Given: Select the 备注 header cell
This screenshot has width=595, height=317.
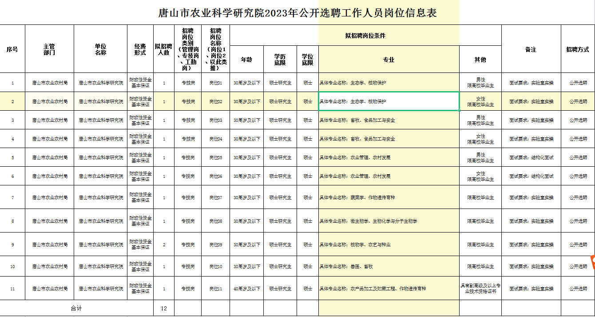Looking at the screenshot, I should click(531, 49).
